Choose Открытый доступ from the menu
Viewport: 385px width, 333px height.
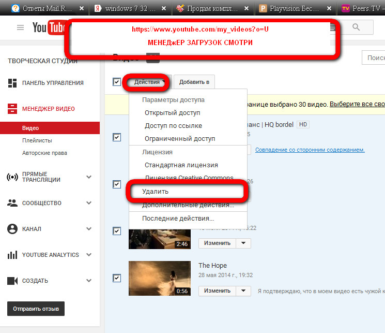coord(188,113)
